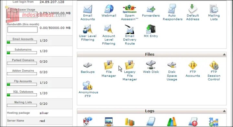Launch Webmail
Viewport: 233px width, 127px height.
point(109,9)
